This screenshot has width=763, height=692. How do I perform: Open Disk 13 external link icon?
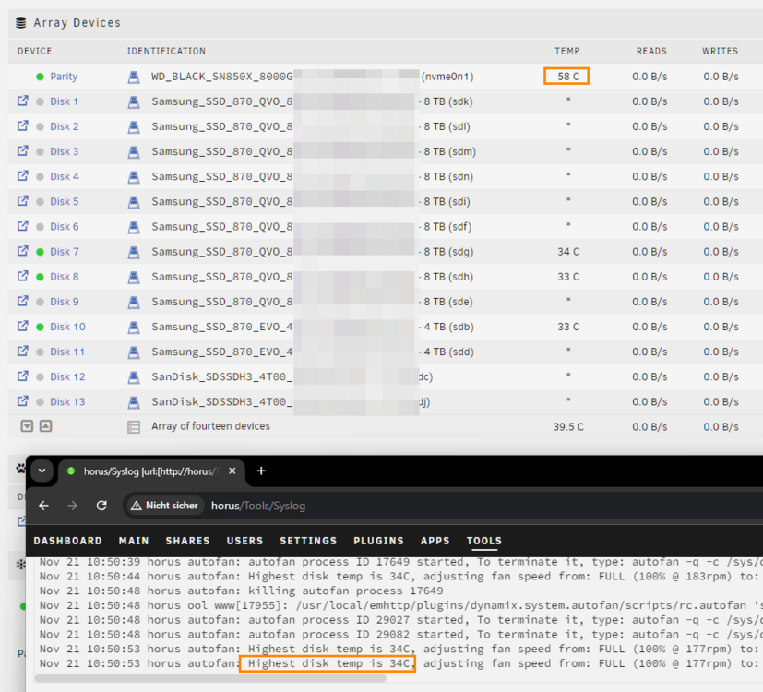[x=22, y=401]
